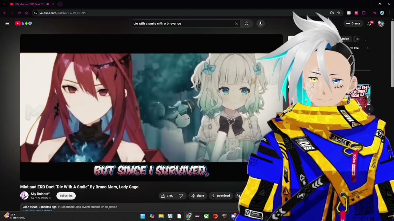394x221 pixels.
Task: Open the Xbox app from the taskbar
Action: click(x=206, y=216)
